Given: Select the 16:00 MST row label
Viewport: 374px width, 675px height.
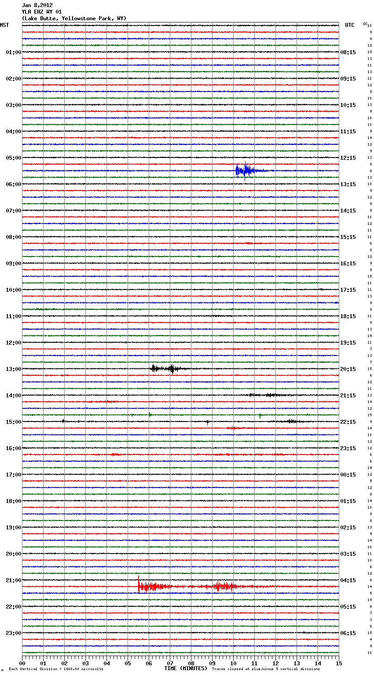Looking at the screenshot, I should [13, 448].
